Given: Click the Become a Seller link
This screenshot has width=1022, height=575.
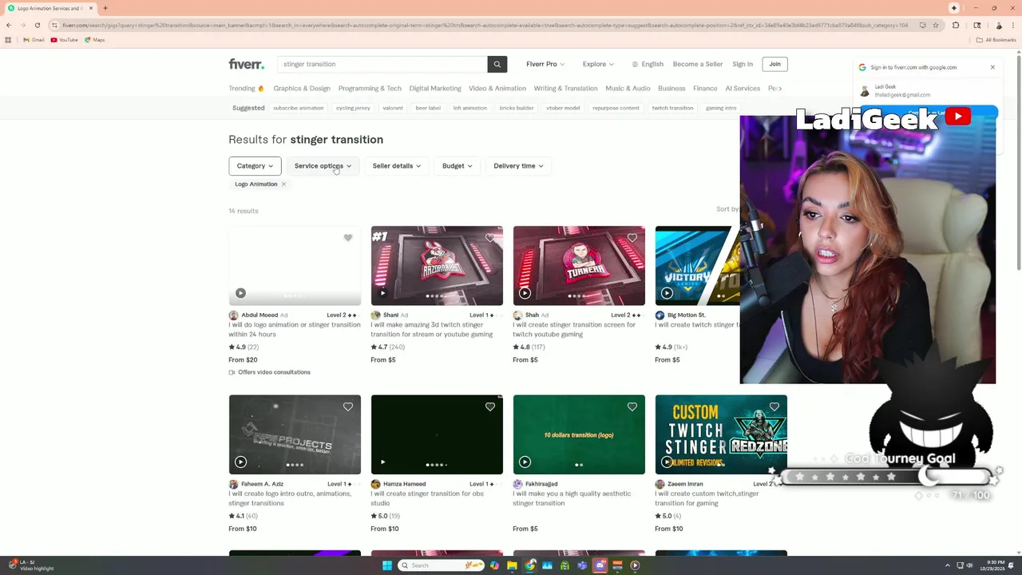Looking at the screenshot, I should coord(698,64).
